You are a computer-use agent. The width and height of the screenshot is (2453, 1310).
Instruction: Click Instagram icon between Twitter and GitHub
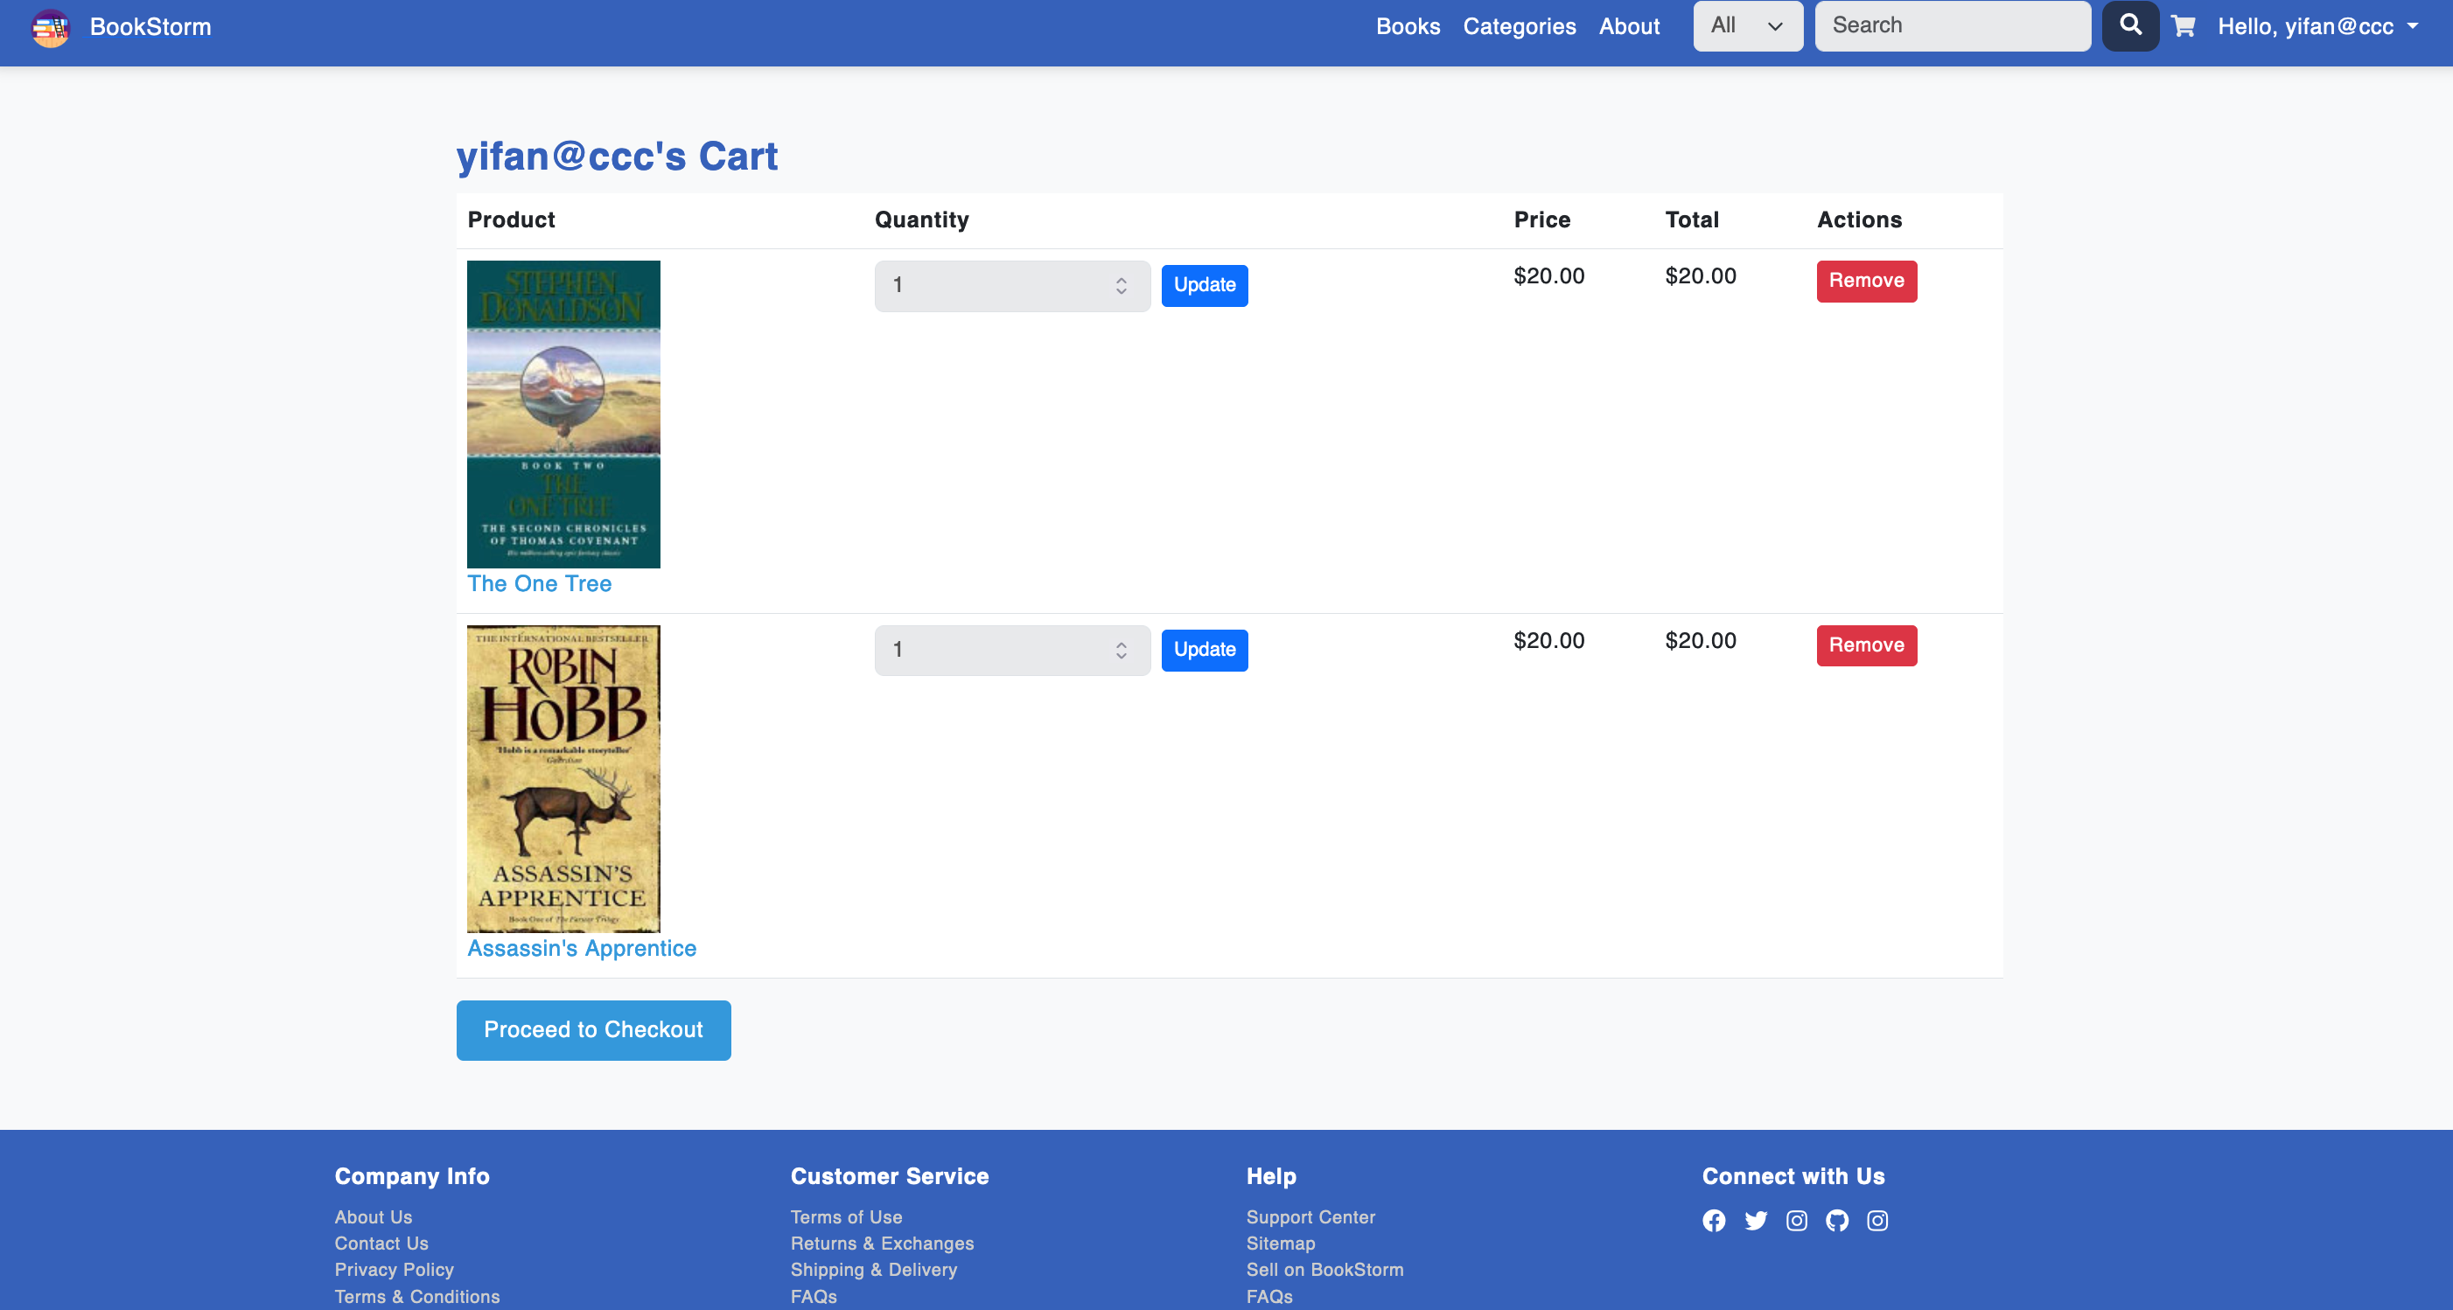coord(1797,1221)
